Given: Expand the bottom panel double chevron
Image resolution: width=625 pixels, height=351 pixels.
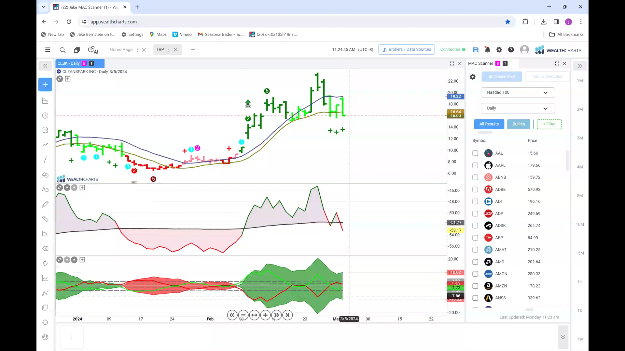Looking at the screenshot, I should point(563,337).
